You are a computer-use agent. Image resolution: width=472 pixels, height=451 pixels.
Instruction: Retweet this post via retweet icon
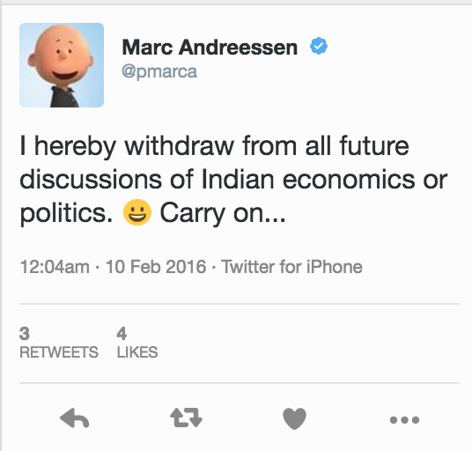click(x=186, y=418)
